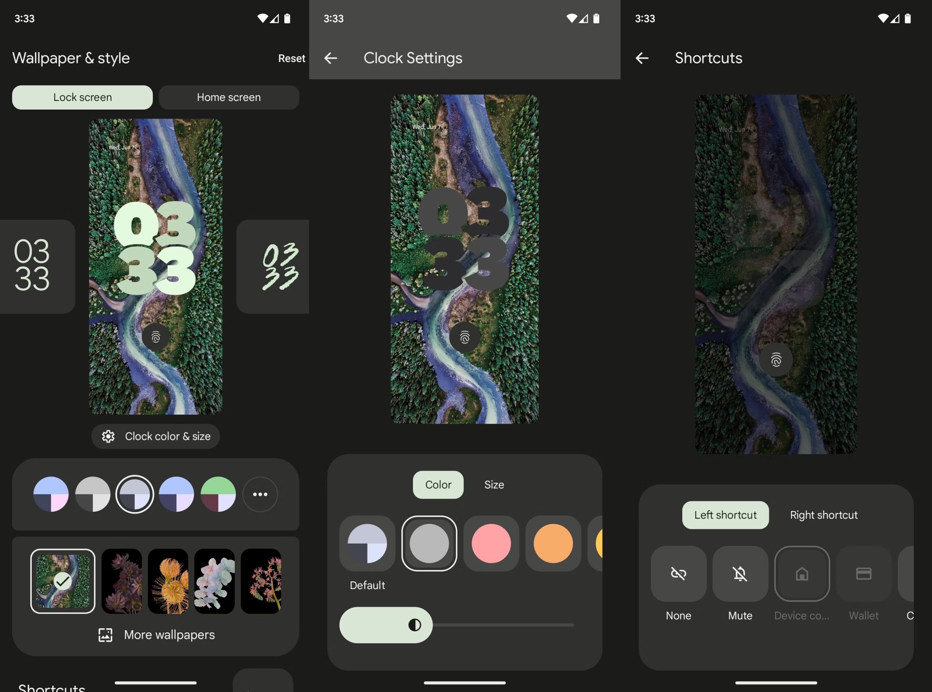
Task: Select the None shortcut icon
Action: tap(678, 573)
